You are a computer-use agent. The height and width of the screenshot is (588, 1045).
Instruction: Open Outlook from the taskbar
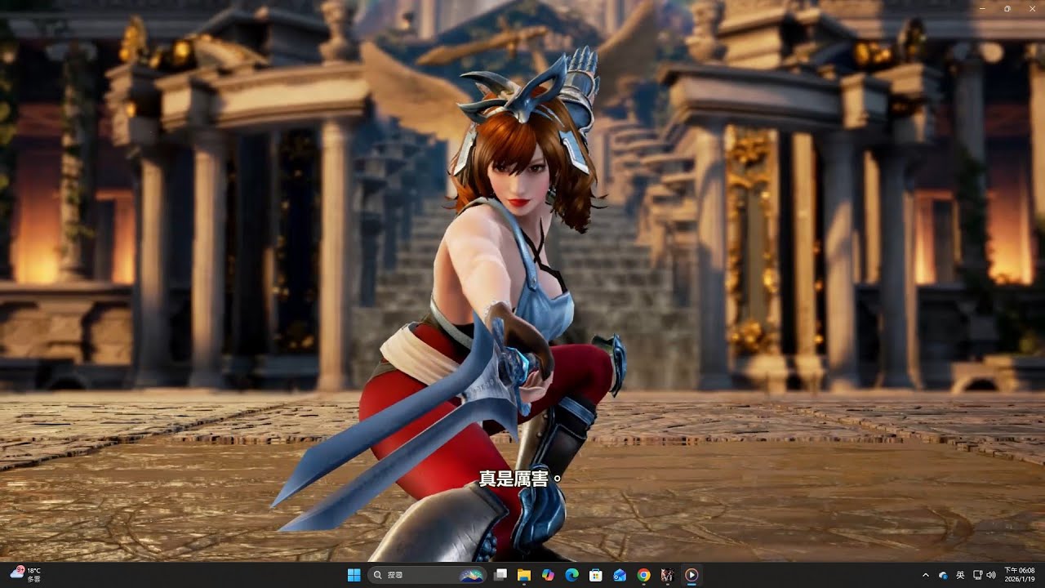pyautogui.click(x=620, y=575)
